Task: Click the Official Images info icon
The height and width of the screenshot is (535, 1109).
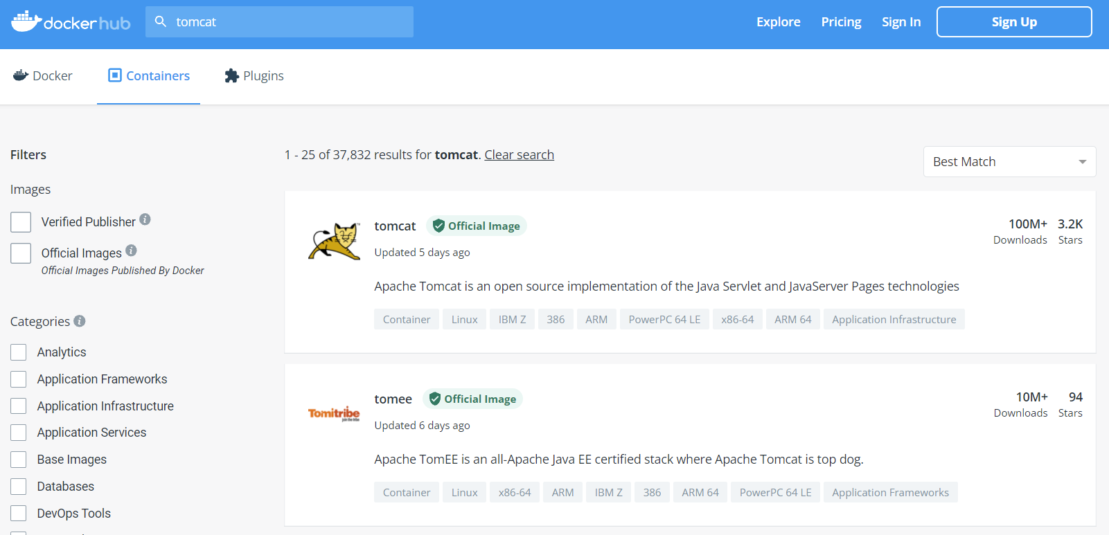Action: pyautogui.click(x=131, y=251)
